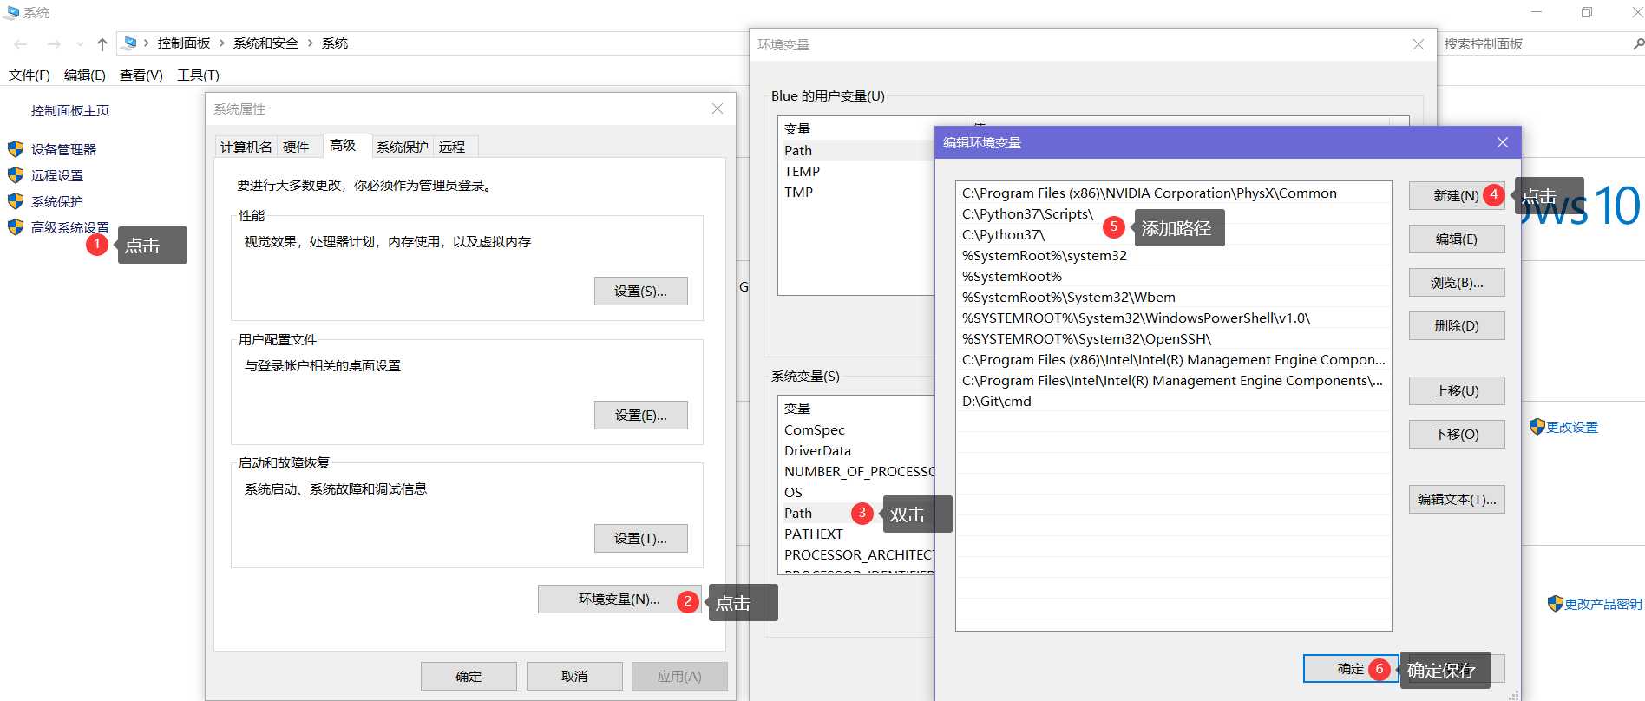Open 远程设置 link

pos(57,175)
